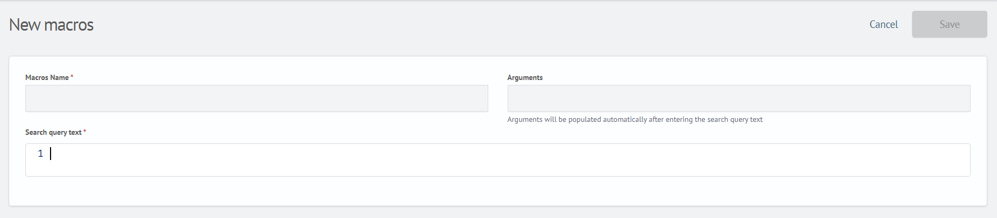Click the Arguments label

pyautogui.click(x=525, y=77)
